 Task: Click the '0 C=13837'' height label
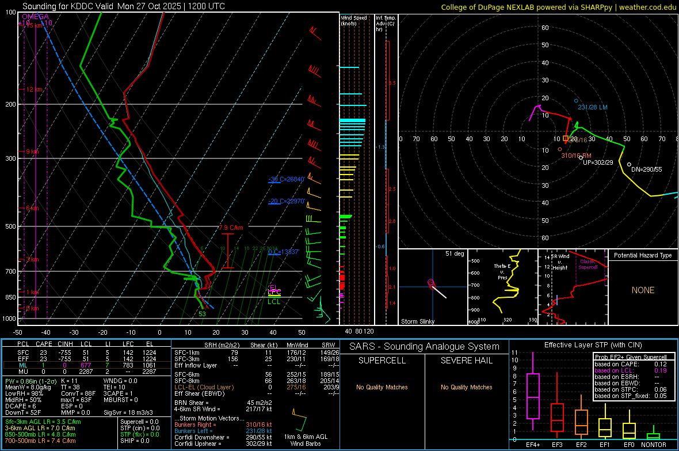[284, 252]
